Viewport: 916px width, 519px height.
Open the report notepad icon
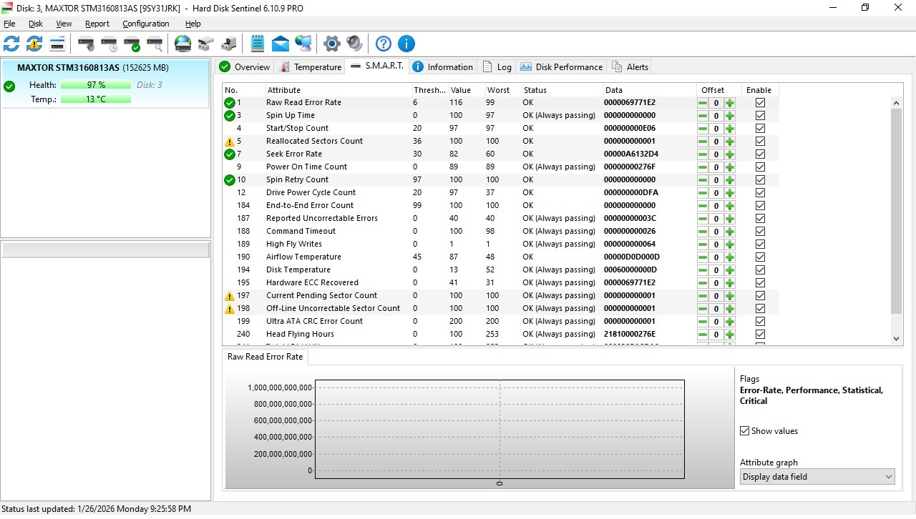[x=258, y=44]
